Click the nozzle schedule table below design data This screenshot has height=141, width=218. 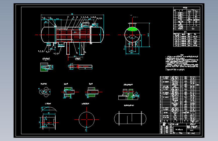click(x=187, y=39)
